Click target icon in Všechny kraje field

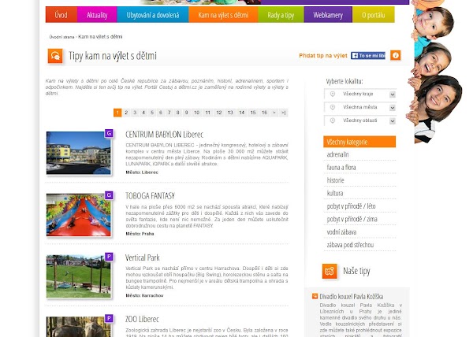click(x=333, y=94)
